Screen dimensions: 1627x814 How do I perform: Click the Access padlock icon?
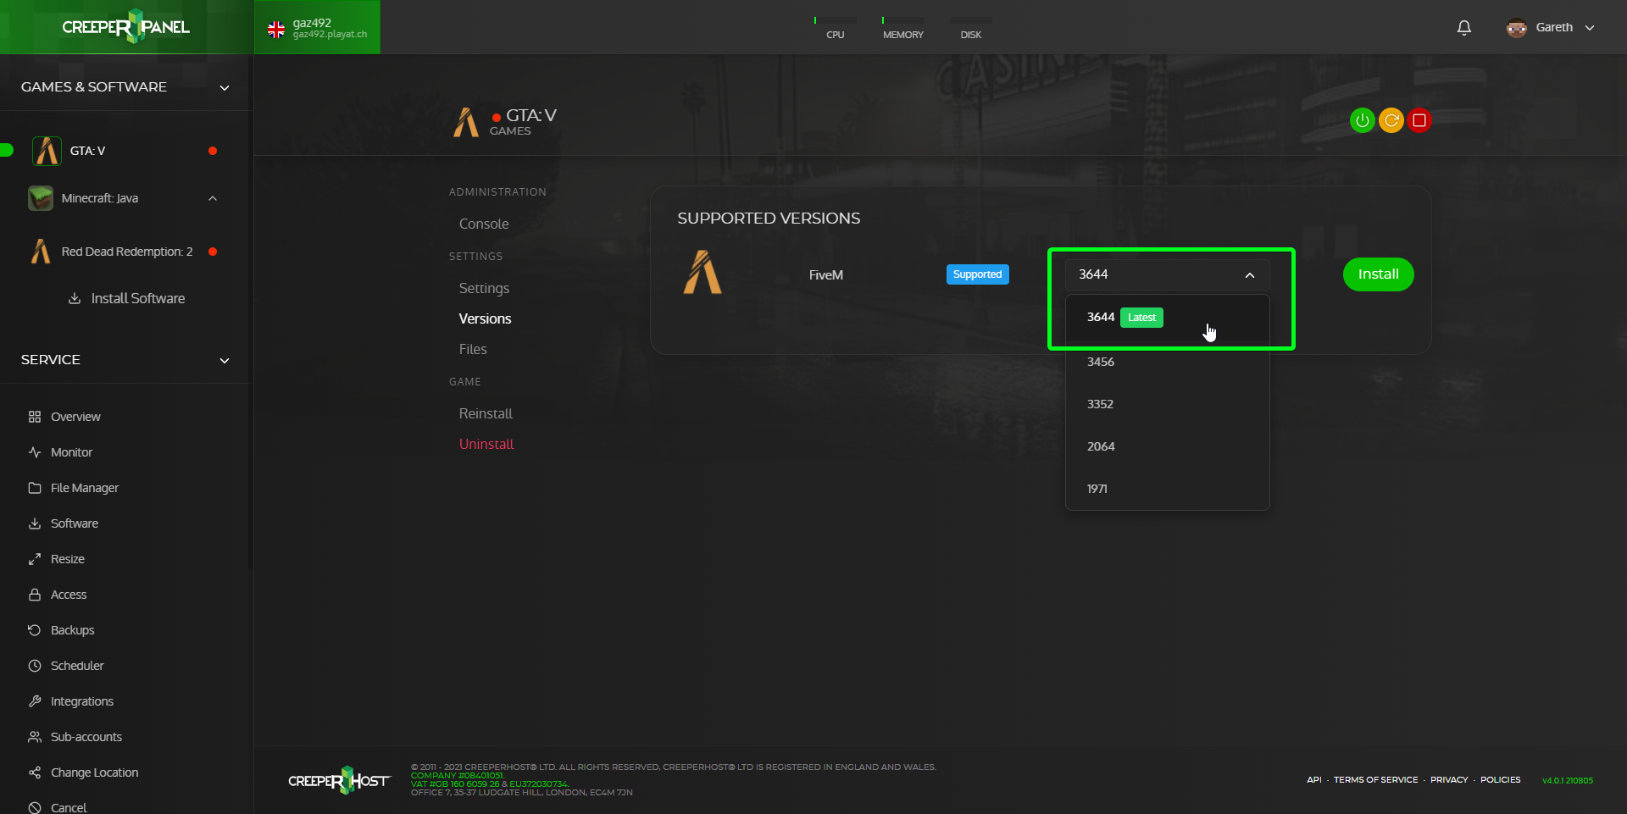(x=35, y=595)
